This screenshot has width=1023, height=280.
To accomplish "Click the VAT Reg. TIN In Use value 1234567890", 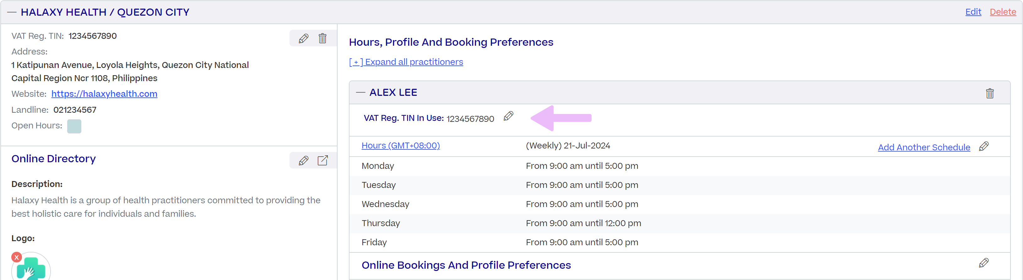I will (470, 119).
